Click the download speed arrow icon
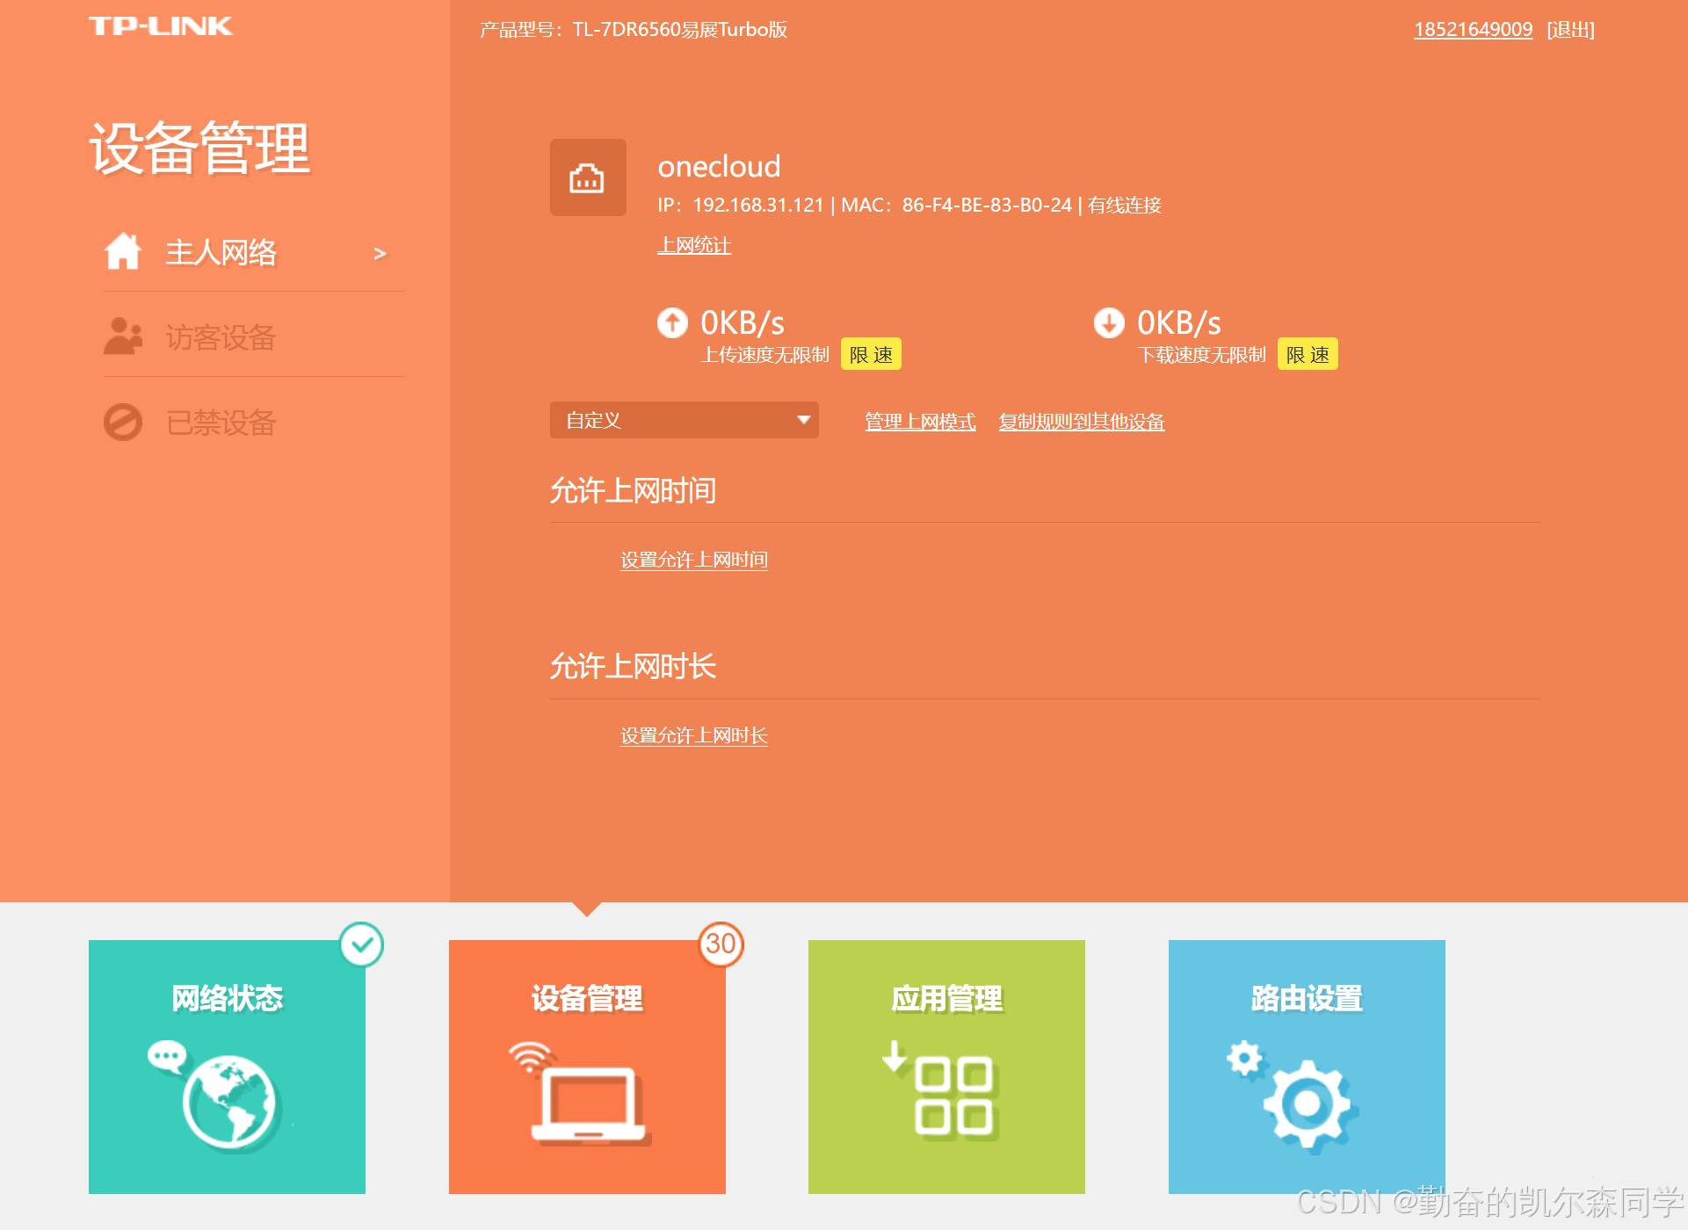 (1109, 322)
